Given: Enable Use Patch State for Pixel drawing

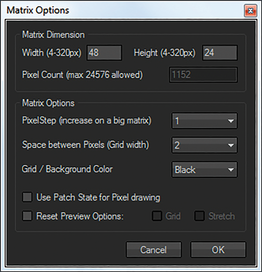Looking at the screenshot, I should (x=27, y=197).
